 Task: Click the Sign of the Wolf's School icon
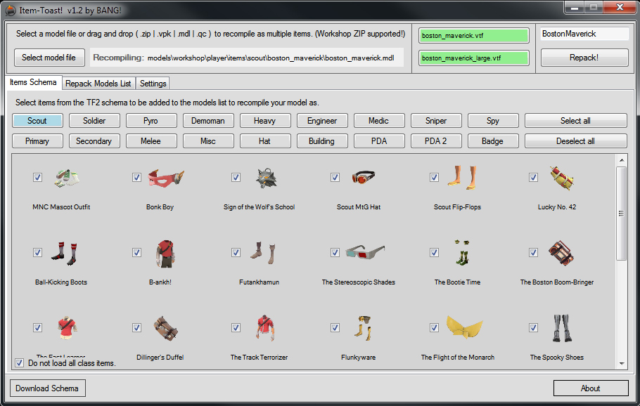(266, 178)
